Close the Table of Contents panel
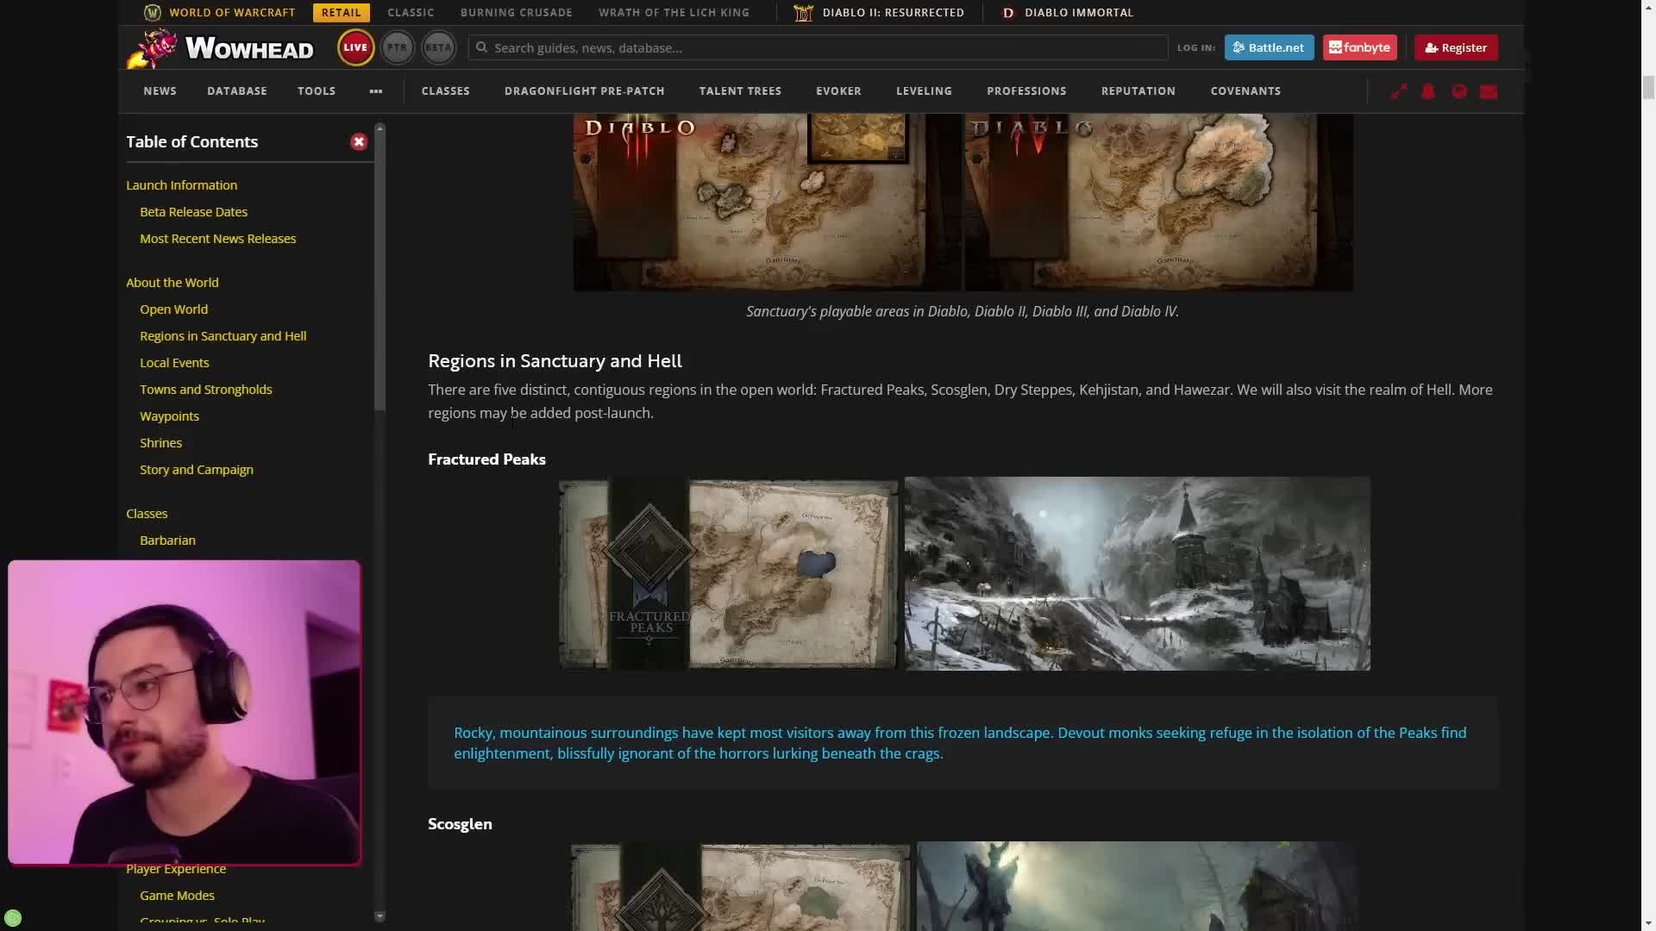This screenshot has height=931, width=1656. (x=359, y=141)
